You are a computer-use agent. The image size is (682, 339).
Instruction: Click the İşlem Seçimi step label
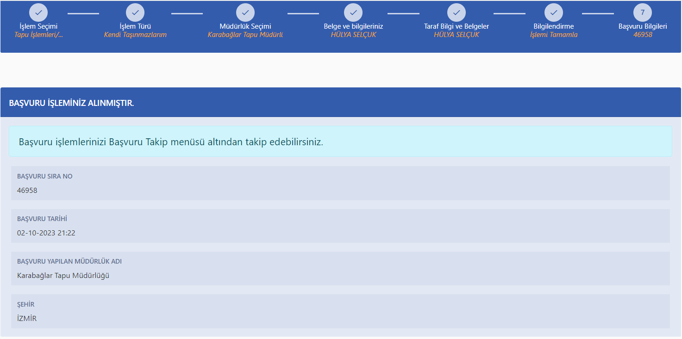[38, 26]
